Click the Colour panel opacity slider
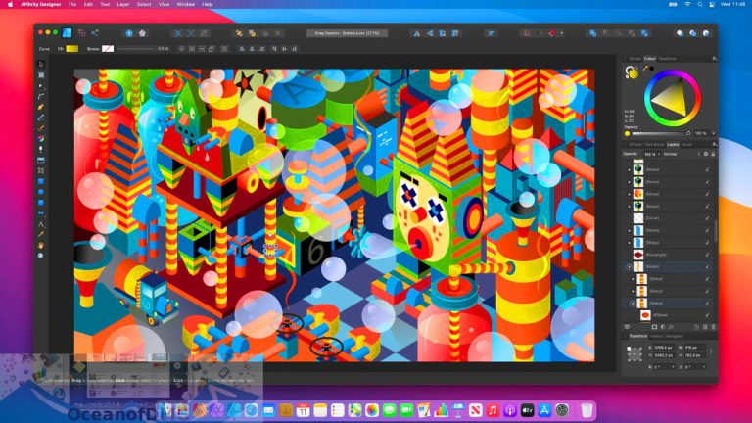The height and width of the screenshot is (423, 752). (x=659, y=133)
